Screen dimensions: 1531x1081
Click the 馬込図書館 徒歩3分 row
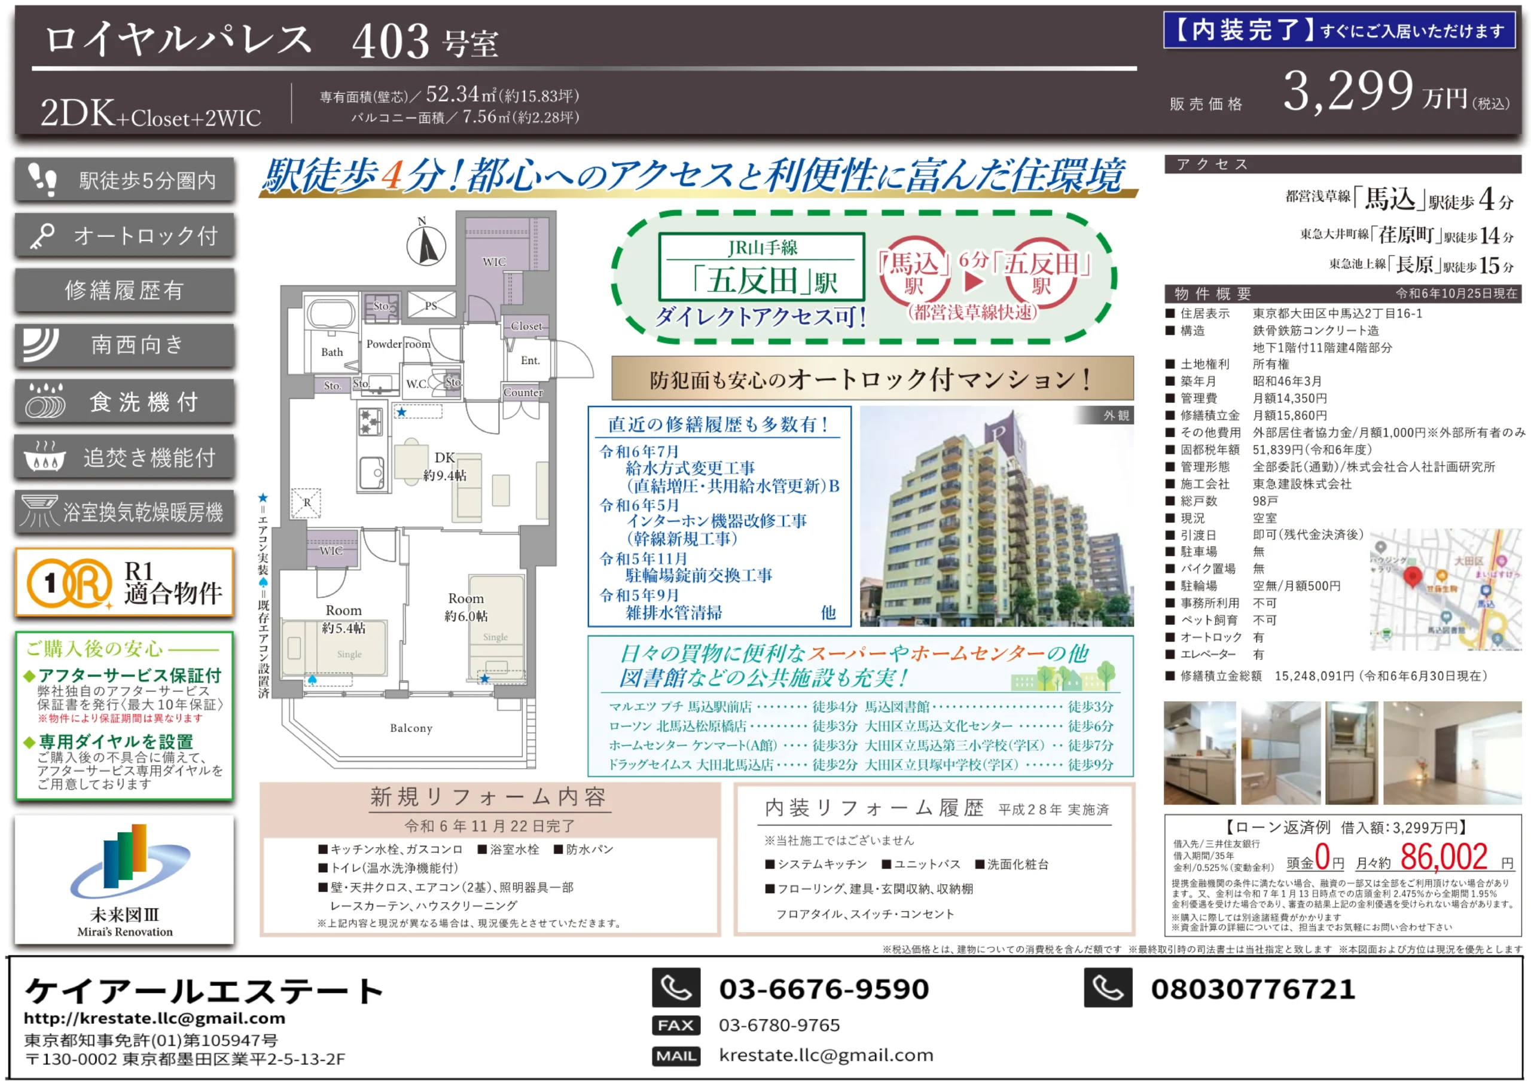point(989,707)
